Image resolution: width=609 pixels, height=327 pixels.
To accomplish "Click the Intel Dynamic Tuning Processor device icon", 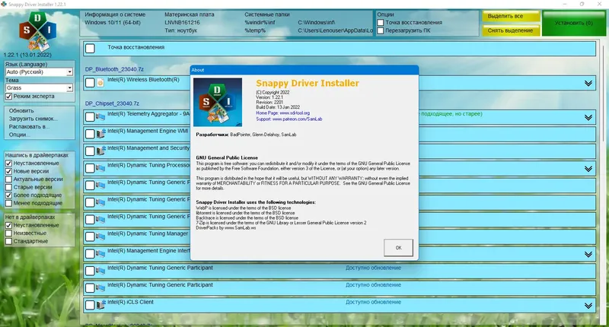I will point(100,168).
